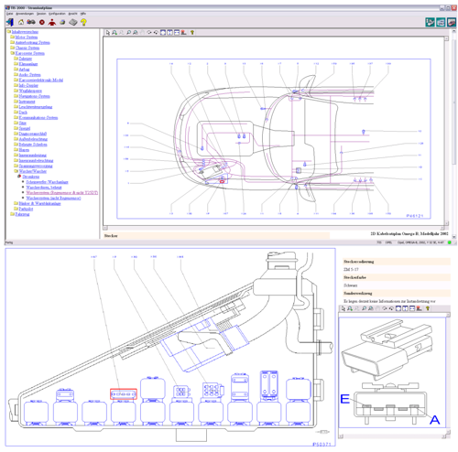Open the Dach folder link
Screen dimensions: 458x452
click(x=23, y=113)
